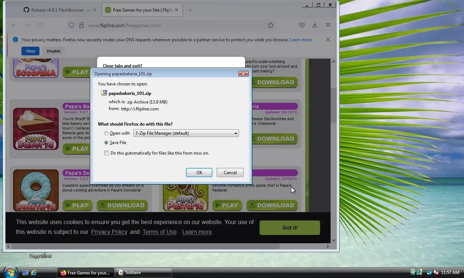Click the insecure connection padlock icon
The height and width of the screenshot is (278, 464).
coord(81,25)
